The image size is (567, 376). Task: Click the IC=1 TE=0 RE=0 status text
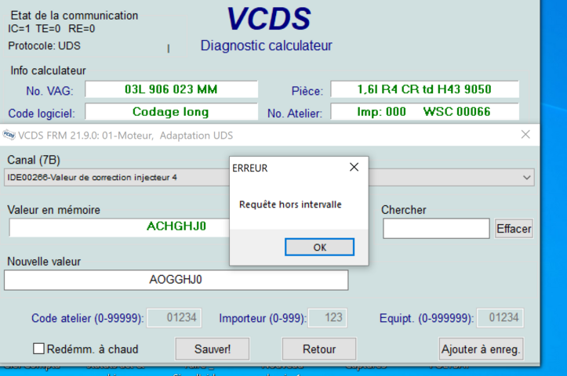pyautogui.click(x=51, y=28)
